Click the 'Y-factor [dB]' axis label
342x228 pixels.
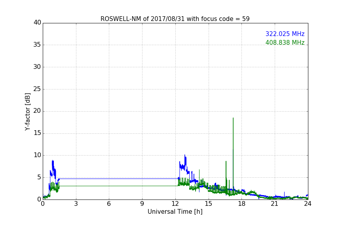(x=28, y=112)
